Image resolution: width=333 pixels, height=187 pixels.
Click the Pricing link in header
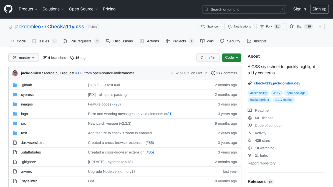(109, 9)
